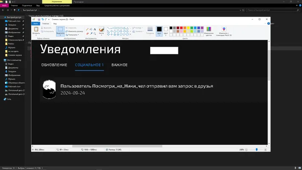This screenshot has width=302, height=170.
Task: Click Explorer's Up one level arrow
Action: click(14, 10)
